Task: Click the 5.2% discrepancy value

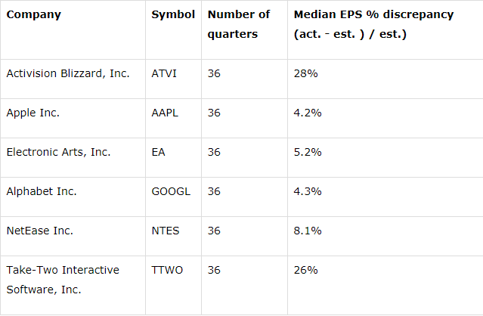Action: (x=308, y=152)
